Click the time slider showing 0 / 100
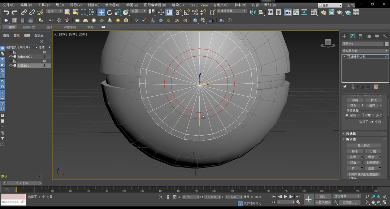Image resolution: width=390 pixels, height=209 pixels. click(22, 183)
